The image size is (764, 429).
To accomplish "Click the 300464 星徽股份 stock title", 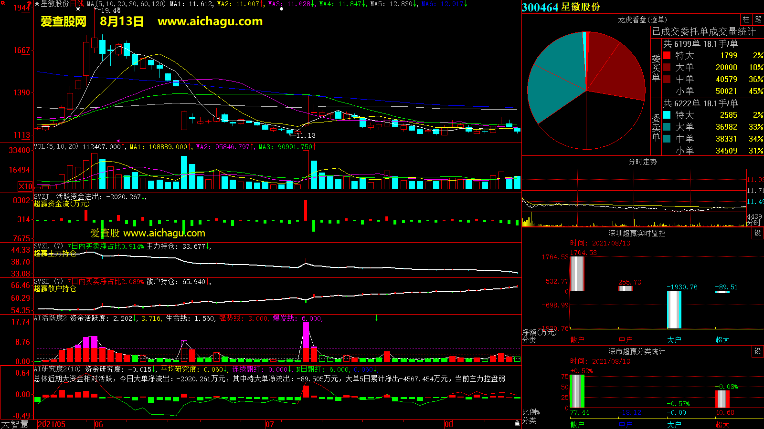I will tap(561, 7).
